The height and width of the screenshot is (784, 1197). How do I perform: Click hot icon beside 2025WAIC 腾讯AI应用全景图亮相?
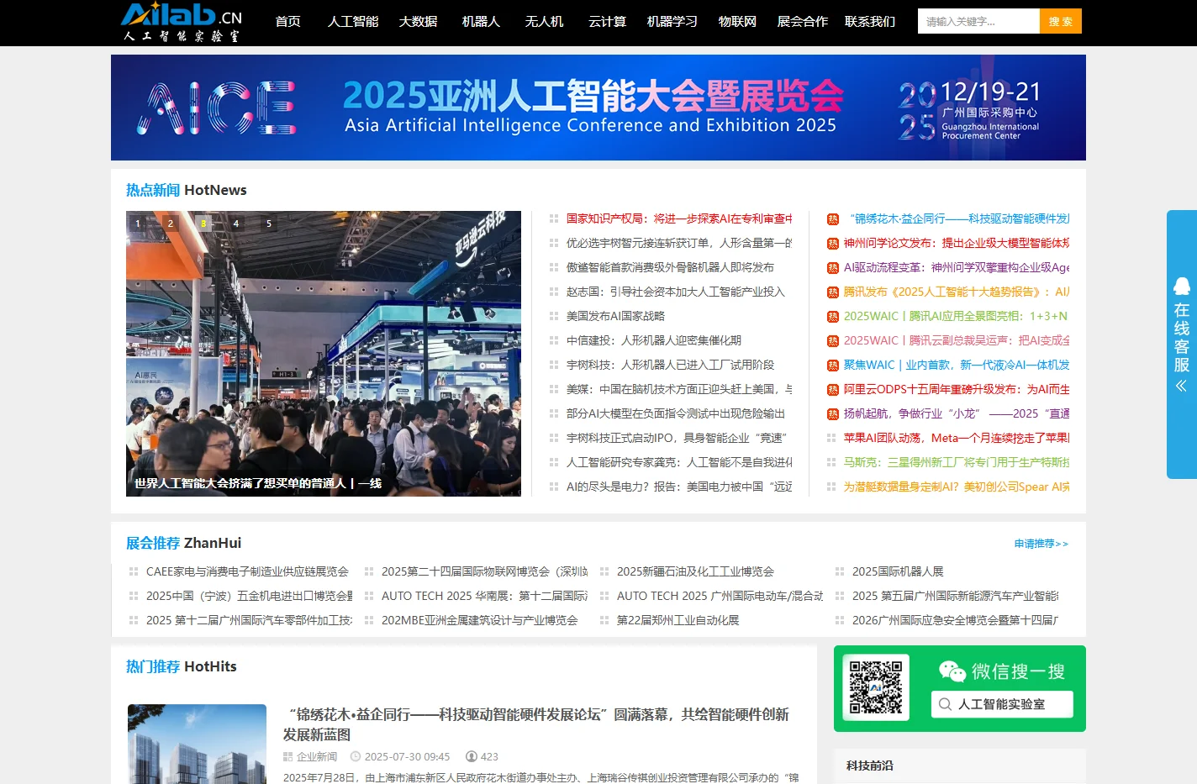[832, 316]
